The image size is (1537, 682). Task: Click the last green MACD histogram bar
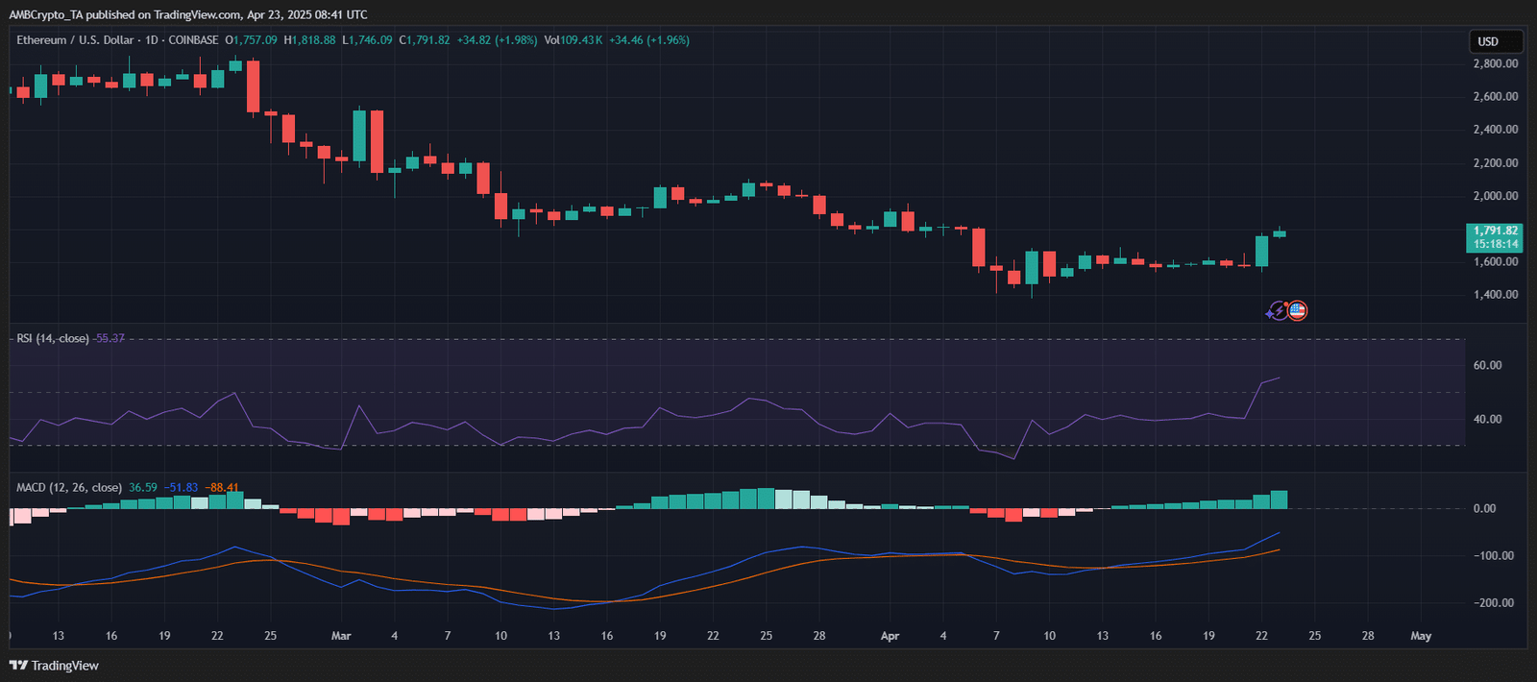pos(1279,499)
